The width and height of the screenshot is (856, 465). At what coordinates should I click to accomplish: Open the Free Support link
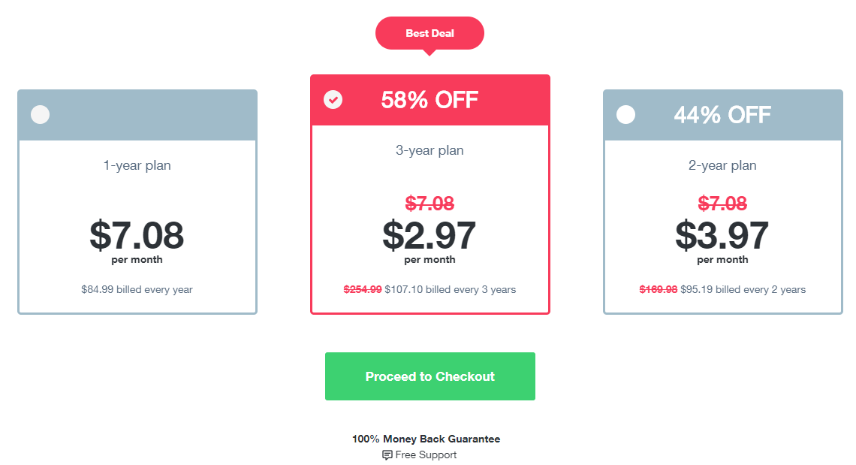426,454
